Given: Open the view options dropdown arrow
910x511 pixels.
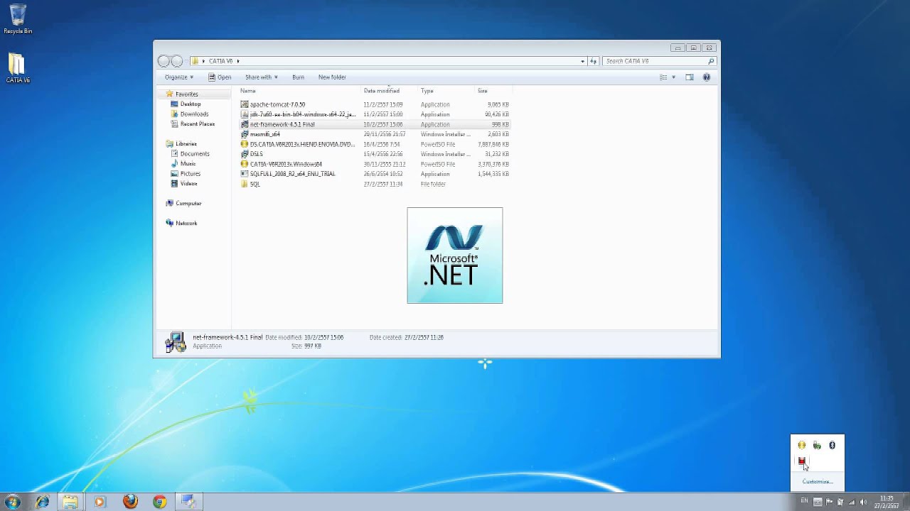Looking at the screenshot, I should coord(673,77).
